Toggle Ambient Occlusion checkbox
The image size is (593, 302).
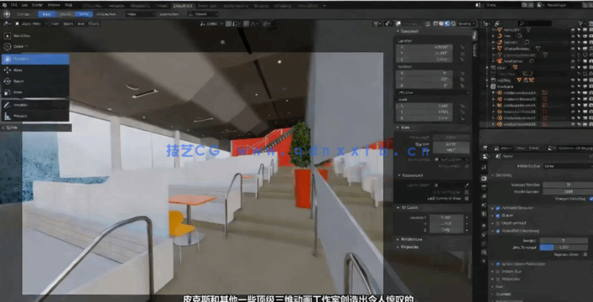point(498,208)
